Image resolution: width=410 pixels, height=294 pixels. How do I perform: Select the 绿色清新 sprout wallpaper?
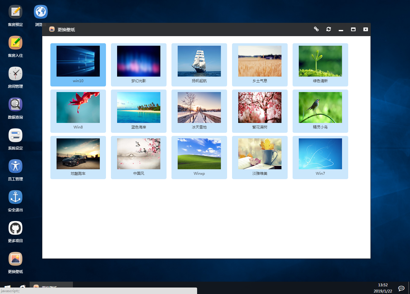(x=320, y=65)
